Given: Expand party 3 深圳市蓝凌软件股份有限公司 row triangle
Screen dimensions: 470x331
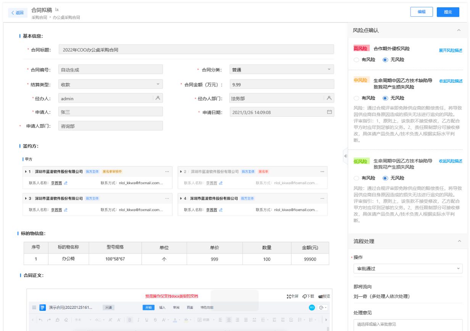Looking at the screenshot, I should tap(26, 199).
